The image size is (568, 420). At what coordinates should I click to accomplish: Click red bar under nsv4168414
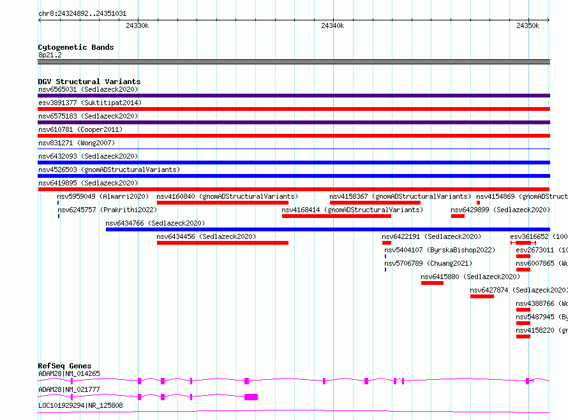[336, 216]
